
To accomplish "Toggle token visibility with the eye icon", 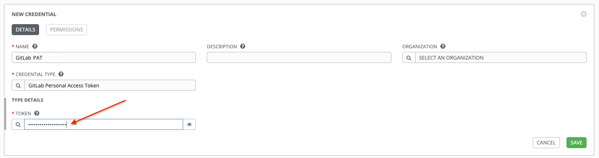I will point(189,125).
